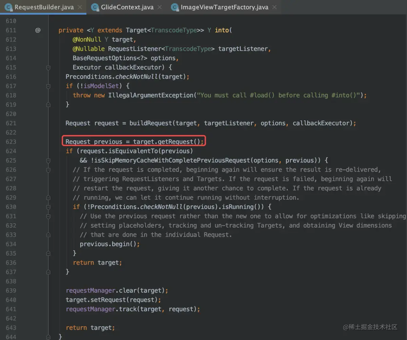Click 'requestManager.clear(target);' on line 639

tap(117, 291)
